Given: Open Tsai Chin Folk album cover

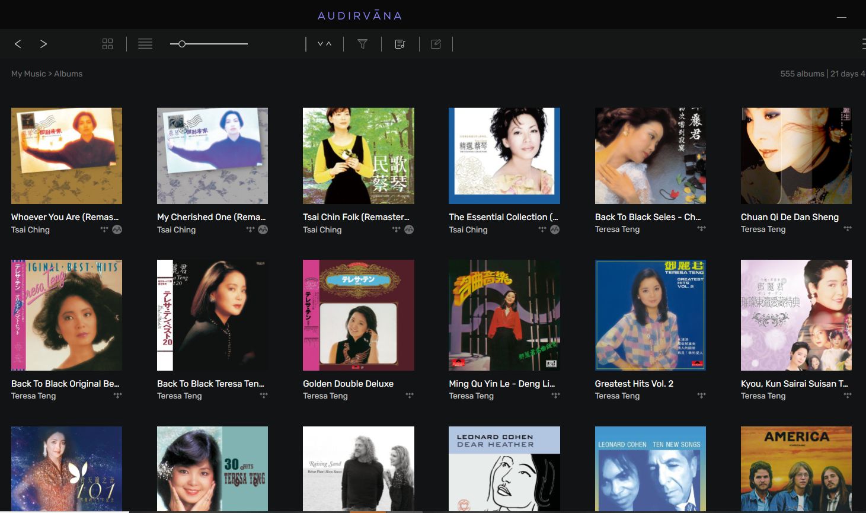Looking at the screenshot, I should 359,156.
